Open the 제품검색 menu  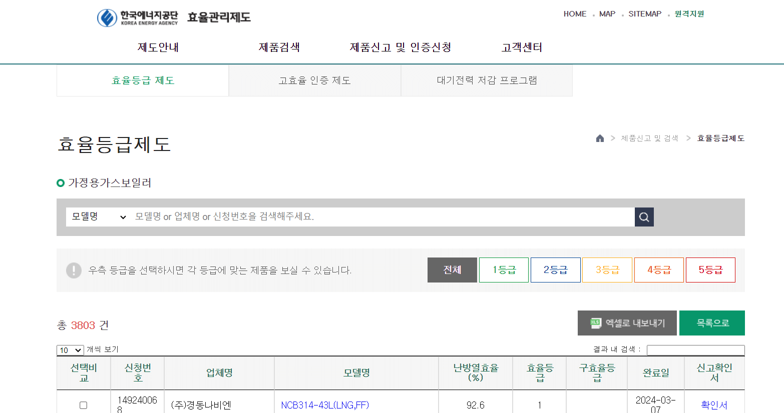pos(280,46)
